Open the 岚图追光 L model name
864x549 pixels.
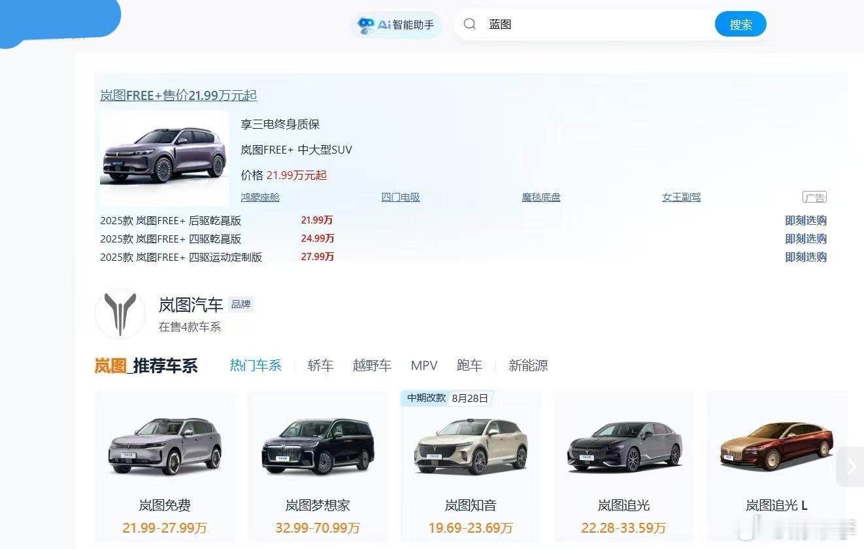pyautogui.click(x=776, y=505)
